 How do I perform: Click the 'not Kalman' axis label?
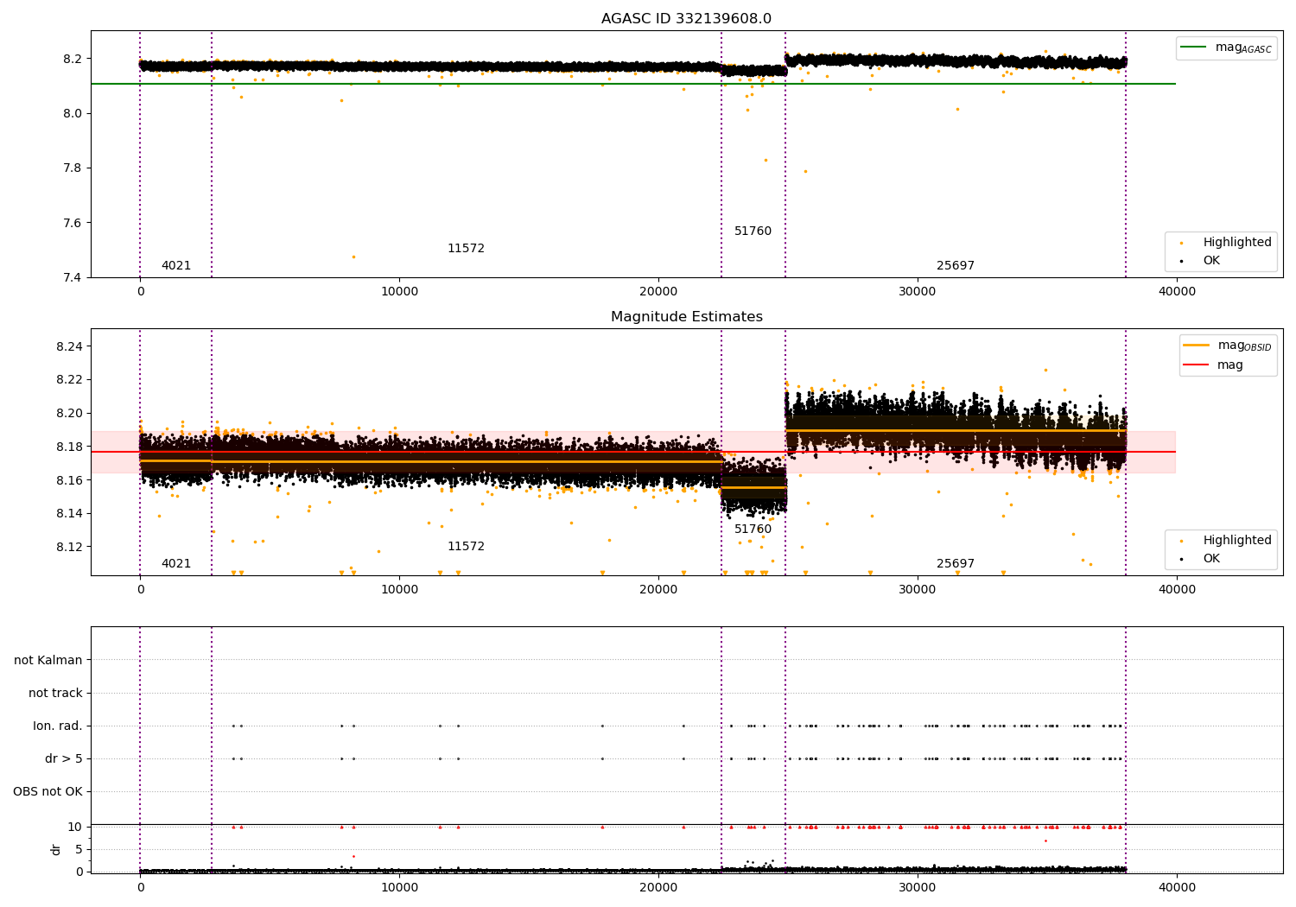(x=48, y=660)
